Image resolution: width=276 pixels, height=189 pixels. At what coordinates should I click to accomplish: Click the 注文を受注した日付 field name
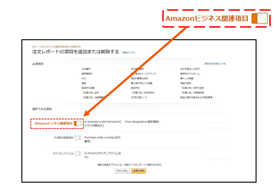tap(190, 69)
